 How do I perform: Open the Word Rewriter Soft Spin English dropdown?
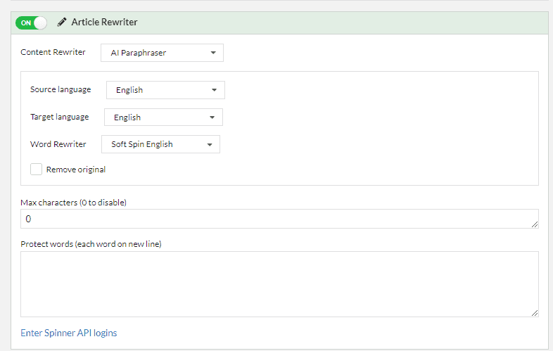[x=160, y=144]
